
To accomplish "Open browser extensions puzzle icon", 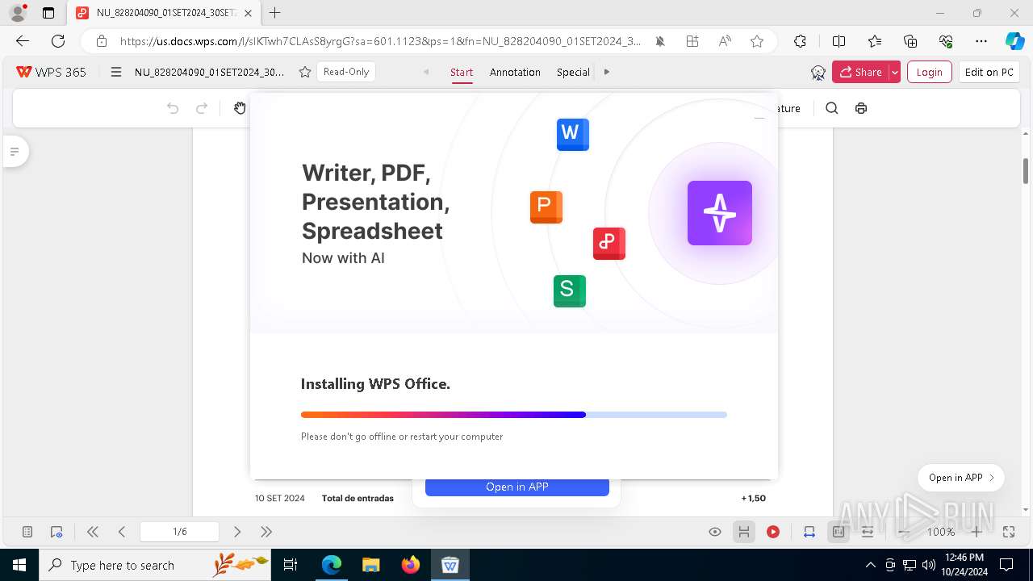I will [x=800, y=41].
